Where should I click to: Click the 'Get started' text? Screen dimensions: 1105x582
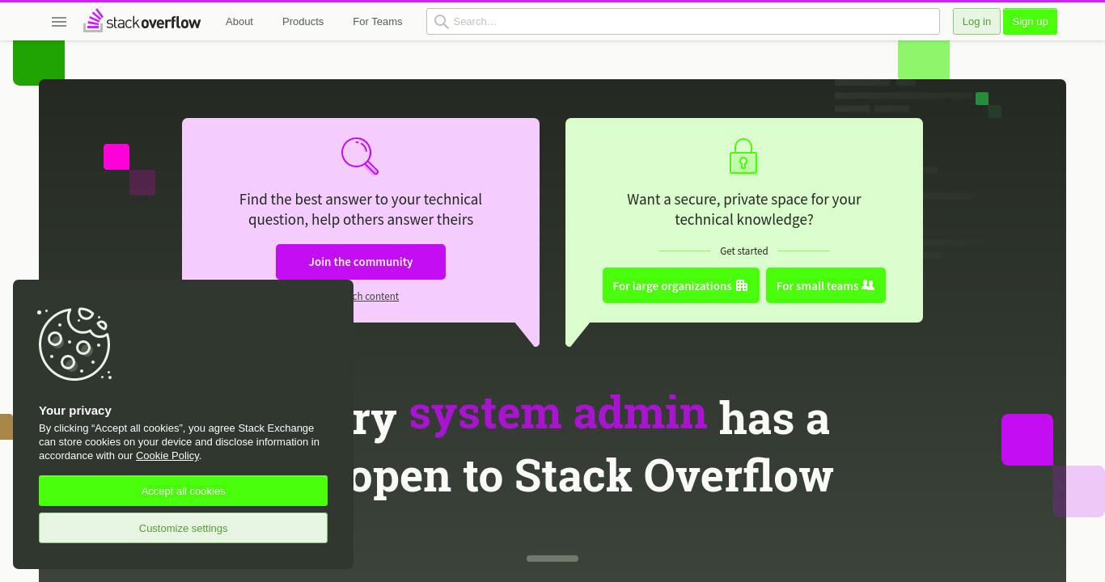744,251
